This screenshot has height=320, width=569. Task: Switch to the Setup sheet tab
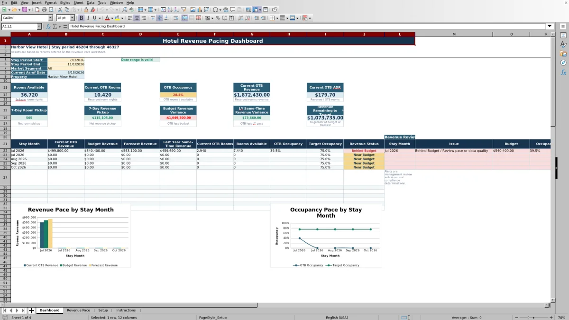103,311
